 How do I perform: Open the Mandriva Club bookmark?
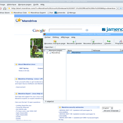point(19,13)
